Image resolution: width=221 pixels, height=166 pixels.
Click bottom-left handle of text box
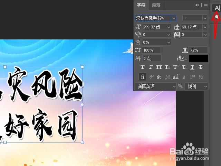5,142
